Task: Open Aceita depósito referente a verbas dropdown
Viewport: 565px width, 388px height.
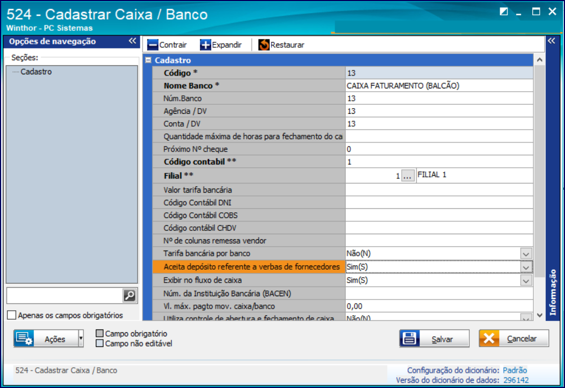Action: point(526,267)
